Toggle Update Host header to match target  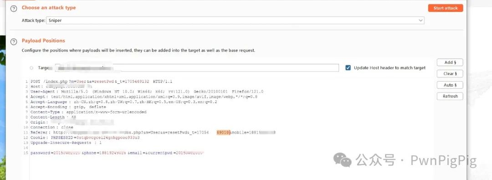pyautogui.click(x=348, y=68)
